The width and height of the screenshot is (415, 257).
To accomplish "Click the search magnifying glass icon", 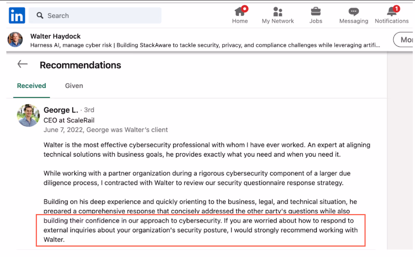I will tap(39, 16).
